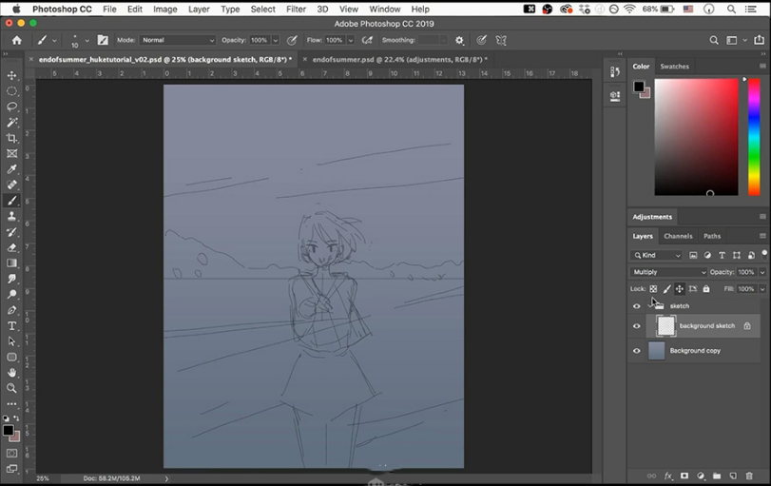Toggle visibility of background sketch layer
Screen dimensions: 771x486
[637, 326]
